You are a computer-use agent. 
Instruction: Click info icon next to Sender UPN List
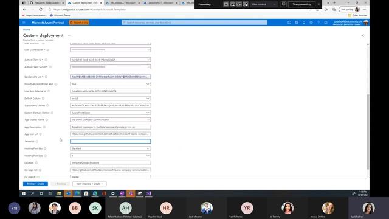(46, 77)
